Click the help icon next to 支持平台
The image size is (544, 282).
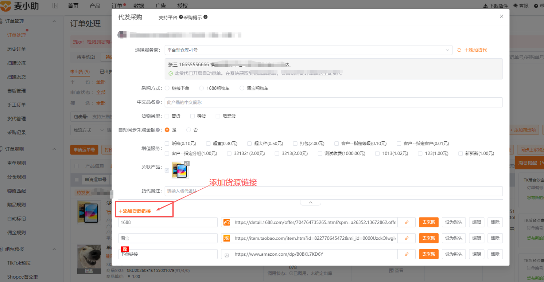click(x=181, y=17)
